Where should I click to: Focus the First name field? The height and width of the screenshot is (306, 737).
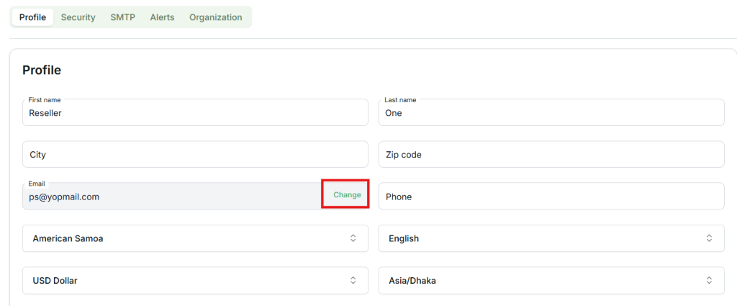(195, 113)
